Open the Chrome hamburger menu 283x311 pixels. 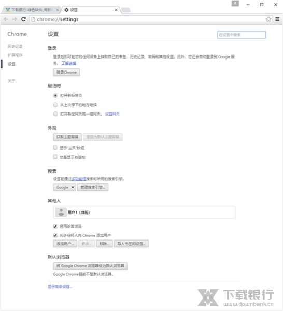277,19
